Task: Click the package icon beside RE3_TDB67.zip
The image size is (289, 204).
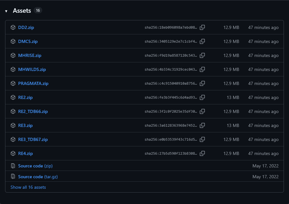Action: pos(13,139)
